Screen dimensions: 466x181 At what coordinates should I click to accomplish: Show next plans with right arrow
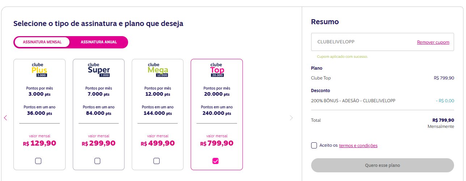(x=291, y=118)
